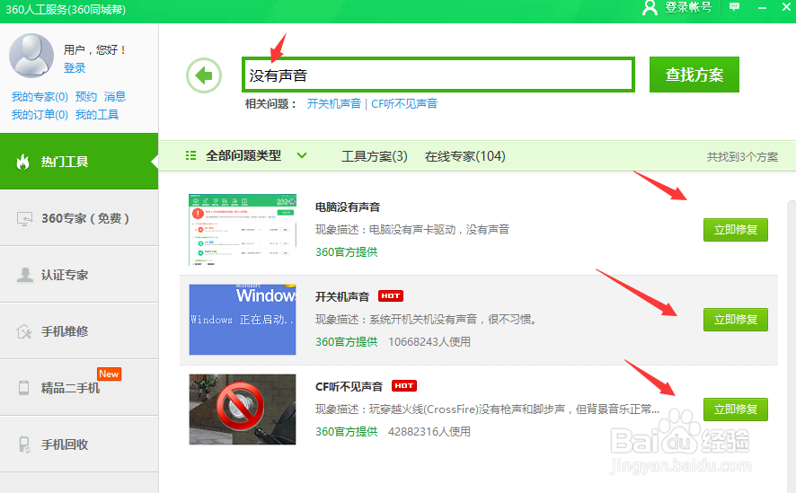Click 立即修复 for 电脑没有声音

click(735, 230)
